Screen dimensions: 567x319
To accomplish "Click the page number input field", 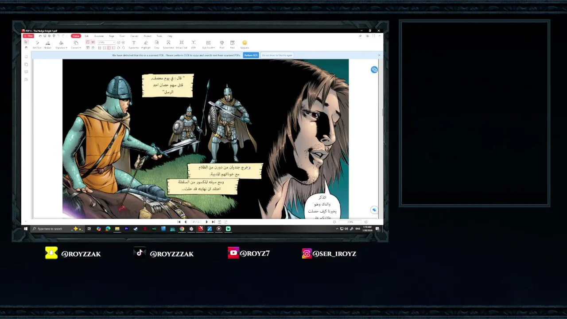I will pos(196,222).
